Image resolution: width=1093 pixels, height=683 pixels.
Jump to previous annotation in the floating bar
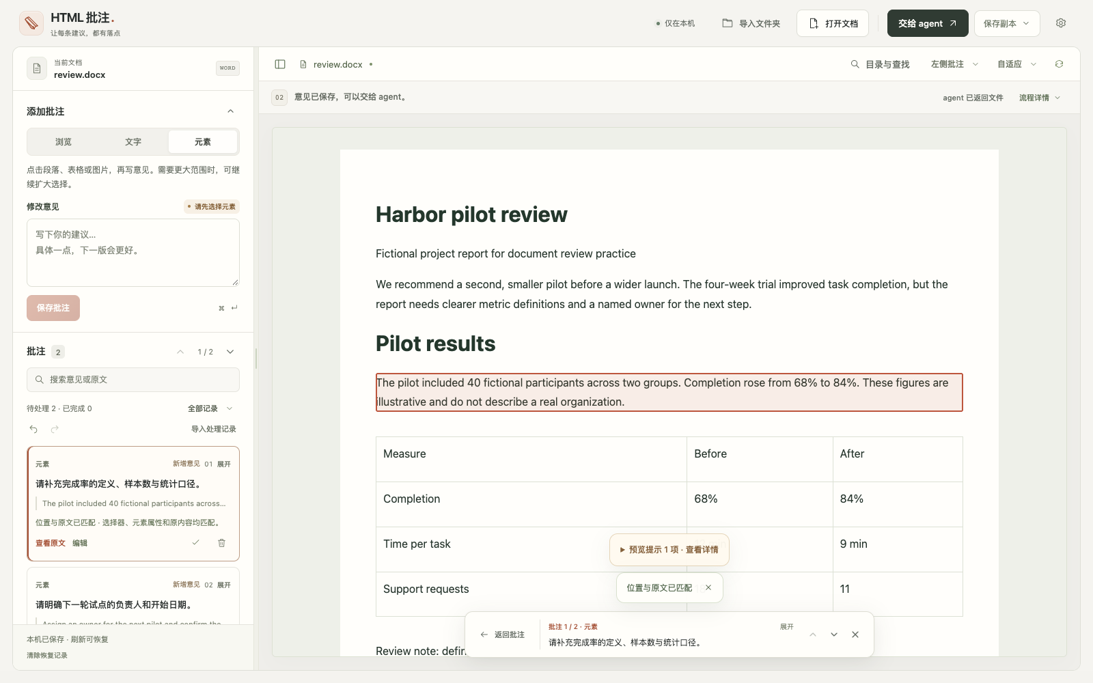click(813, 635)
